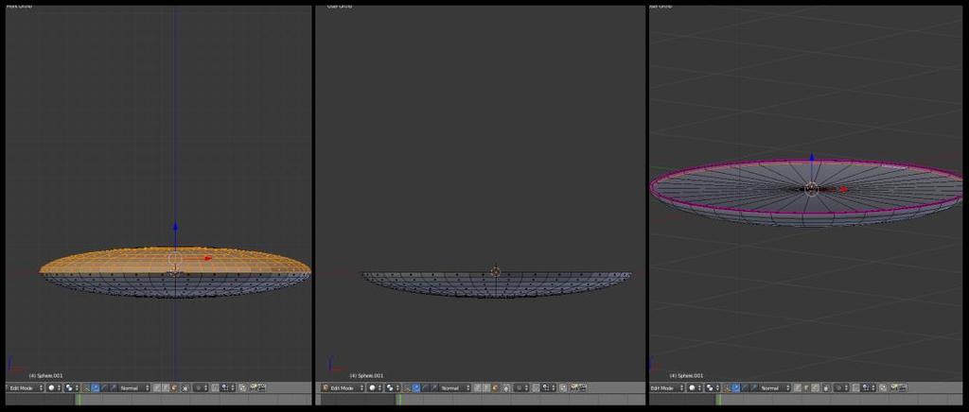
Task: Open viewport shading dropdown in left viewport
Action: coord(54,388)
